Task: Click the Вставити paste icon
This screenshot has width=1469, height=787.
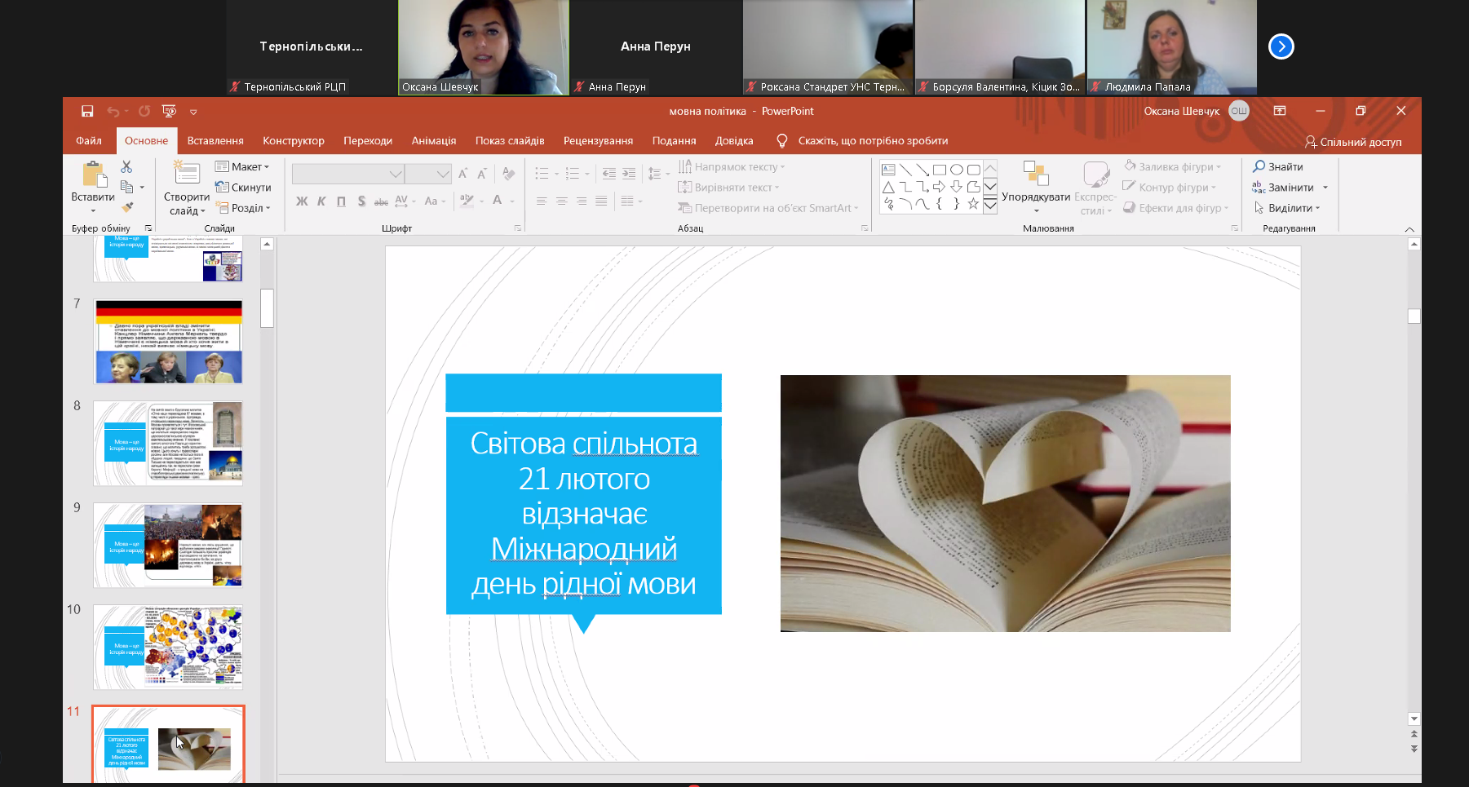Action: tap(94, 175)
